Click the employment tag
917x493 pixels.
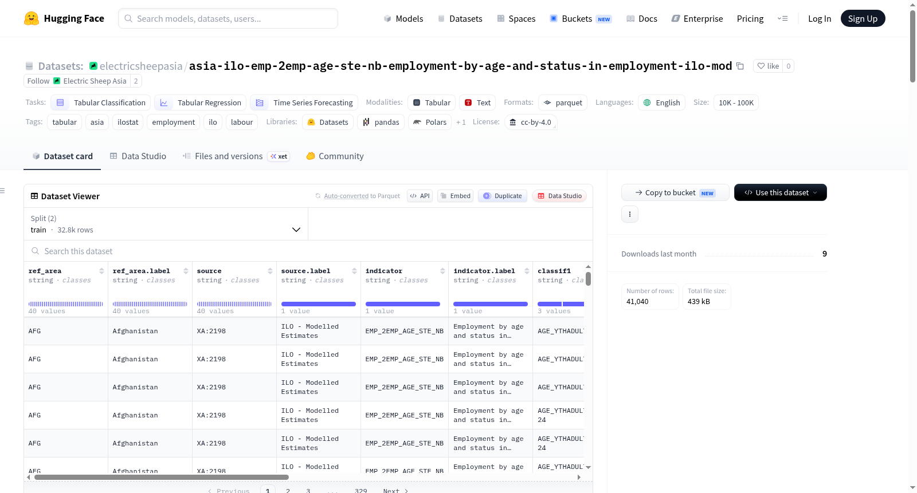click(173, 123)
